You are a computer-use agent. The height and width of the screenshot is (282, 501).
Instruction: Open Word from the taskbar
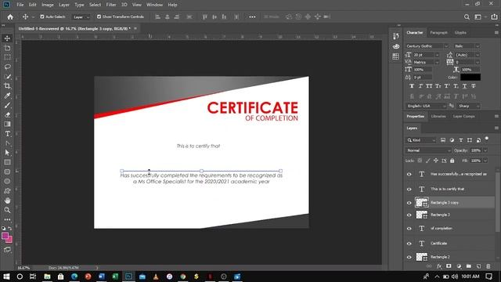102,277
